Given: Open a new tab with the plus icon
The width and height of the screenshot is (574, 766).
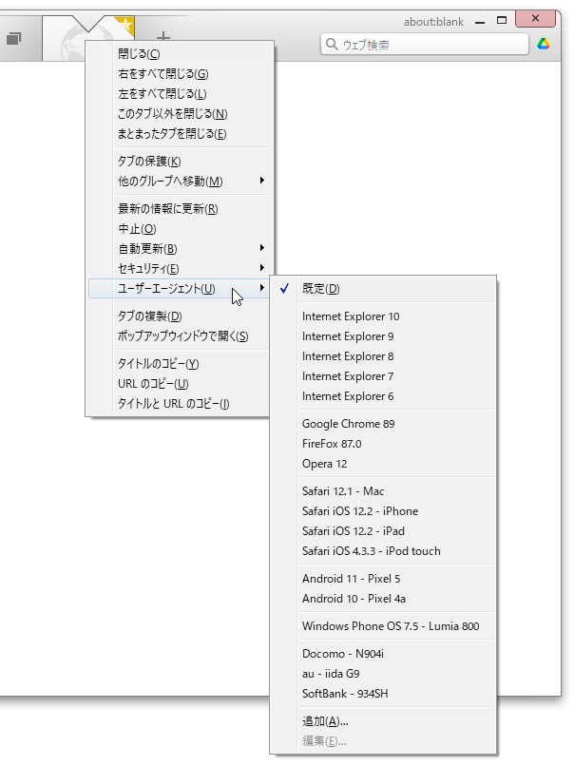Looking at the screenshot, I should (163, 37).
